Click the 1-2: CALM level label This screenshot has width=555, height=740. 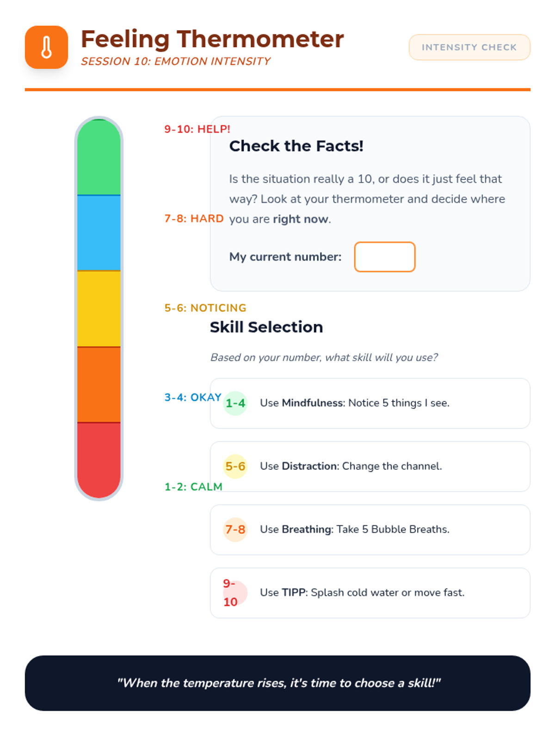click(x=193, y=487)
